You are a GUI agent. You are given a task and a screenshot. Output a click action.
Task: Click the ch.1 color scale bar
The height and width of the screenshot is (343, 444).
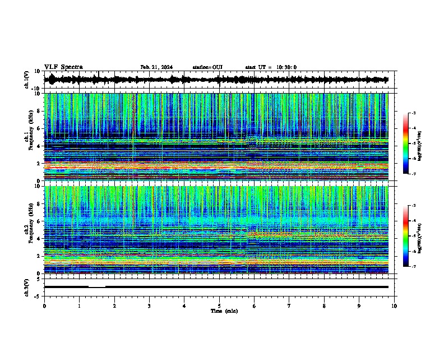tap(406, 143)
